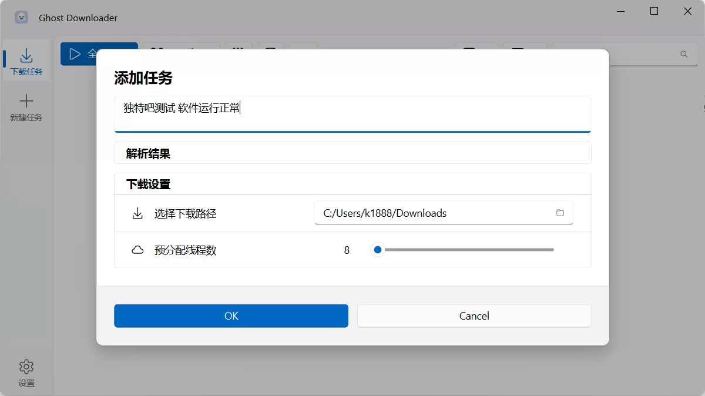
Task: Open settings via the 设置 gear icon
Action: point(26,365)
